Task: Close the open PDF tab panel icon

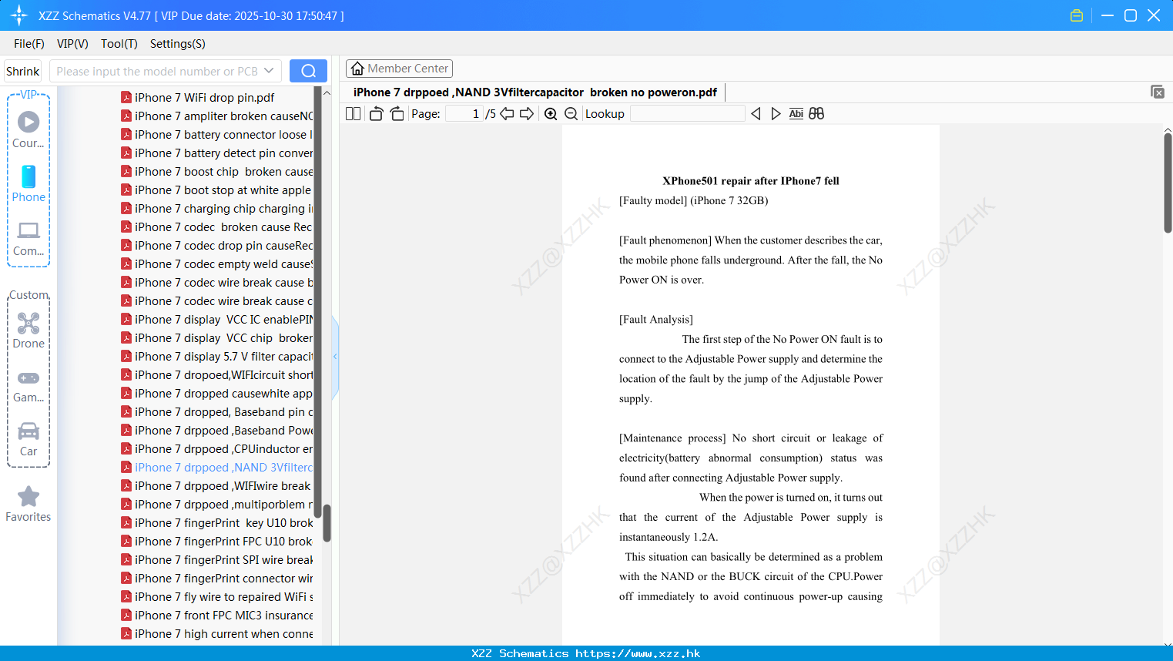Action: tap(1157, 92)
